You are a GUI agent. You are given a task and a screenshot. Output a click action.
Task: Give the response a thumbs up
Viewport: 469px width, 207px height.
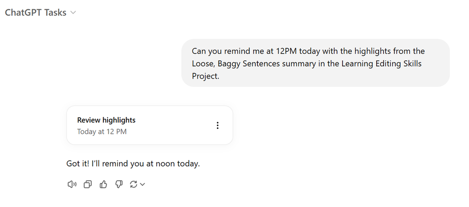[x=103, y=184]
